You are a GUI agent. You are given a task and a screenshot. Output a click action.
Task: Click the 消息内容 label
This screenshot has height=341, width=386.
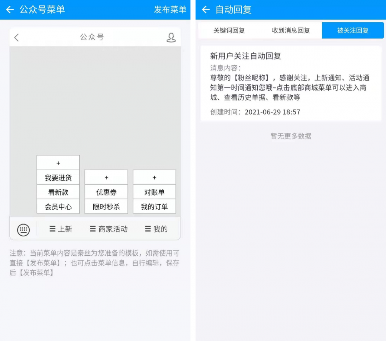coord(226,68)
